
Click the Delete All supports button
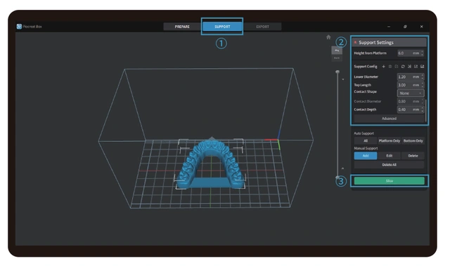point(389,165)
